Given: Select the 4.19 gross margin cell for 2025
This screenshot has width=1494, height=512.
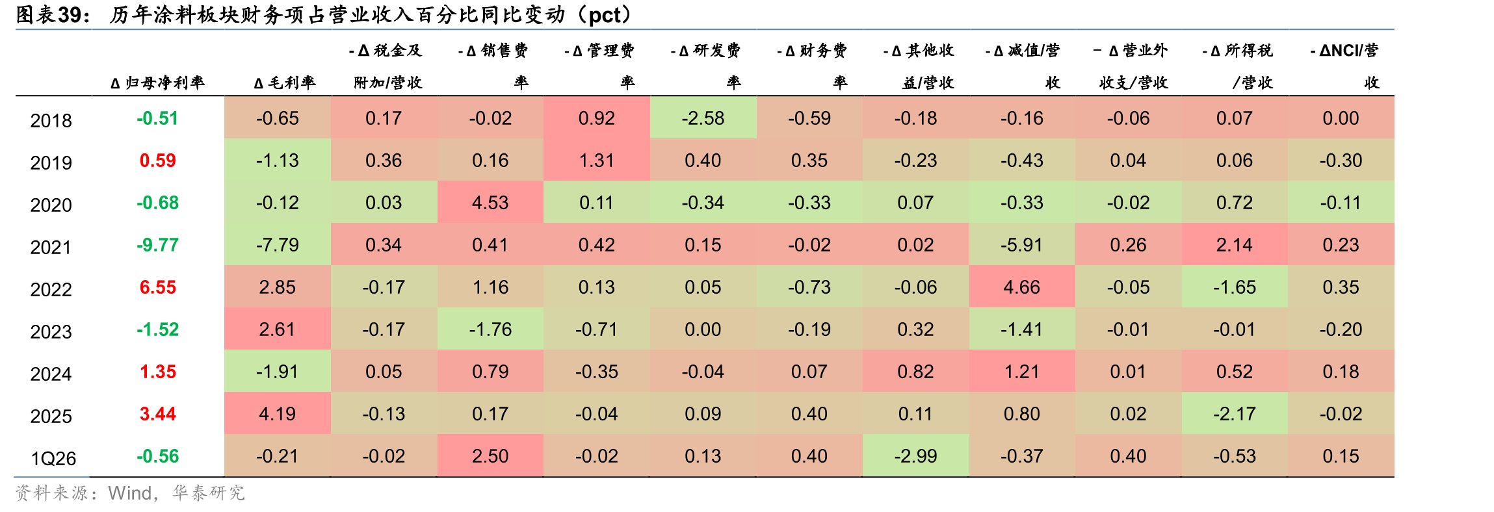Looking at the screenshot, I should pyautogui.click(x=278, y=413).
